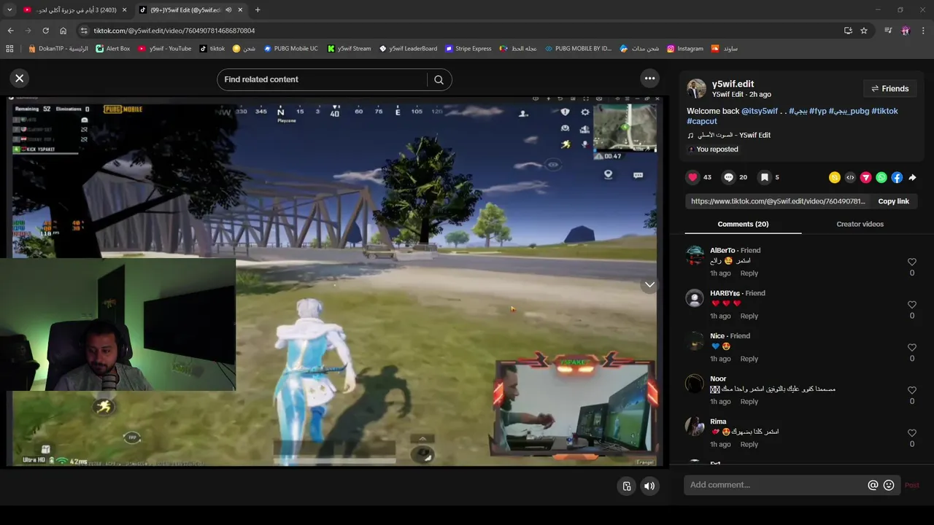Click the Post comment button

(x=911, y=485)
